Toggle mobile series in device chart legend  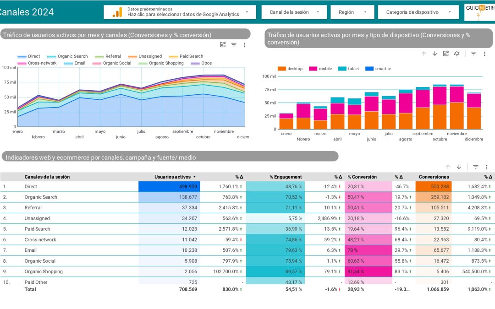(x=321, y=69)
